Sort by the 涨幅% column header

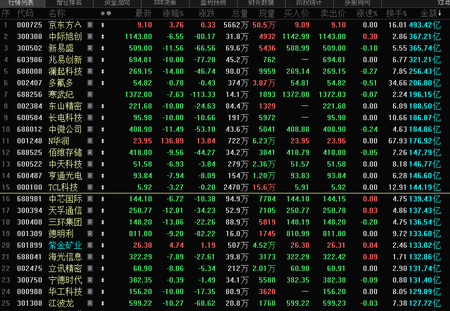(173, 13)
